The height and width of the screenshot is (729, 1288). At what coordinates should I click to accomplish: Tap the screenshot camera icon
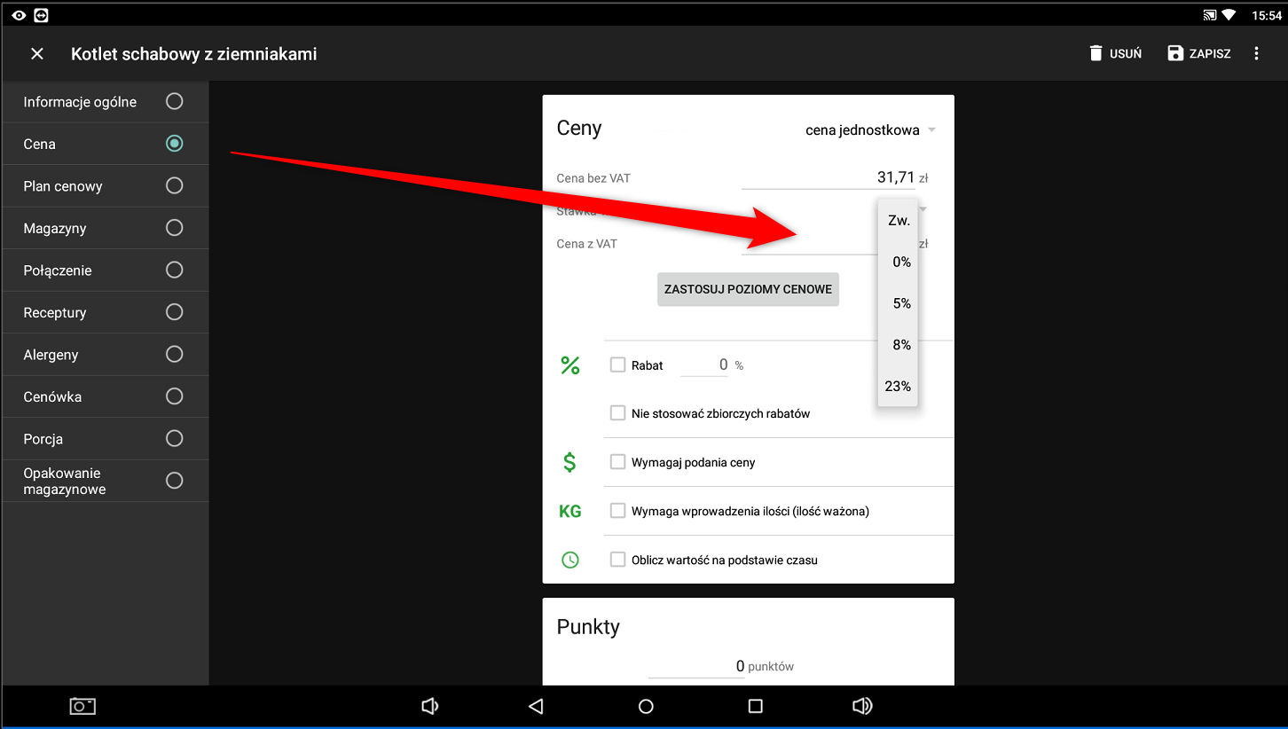82,706
